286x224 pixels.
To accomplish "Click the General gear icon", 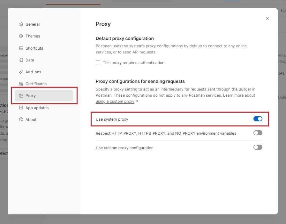I will point(21,24).
